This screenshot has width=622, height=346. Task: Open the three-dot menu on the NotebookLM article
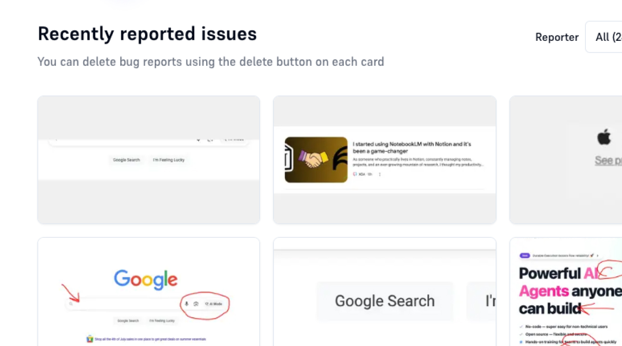[379, 174]
